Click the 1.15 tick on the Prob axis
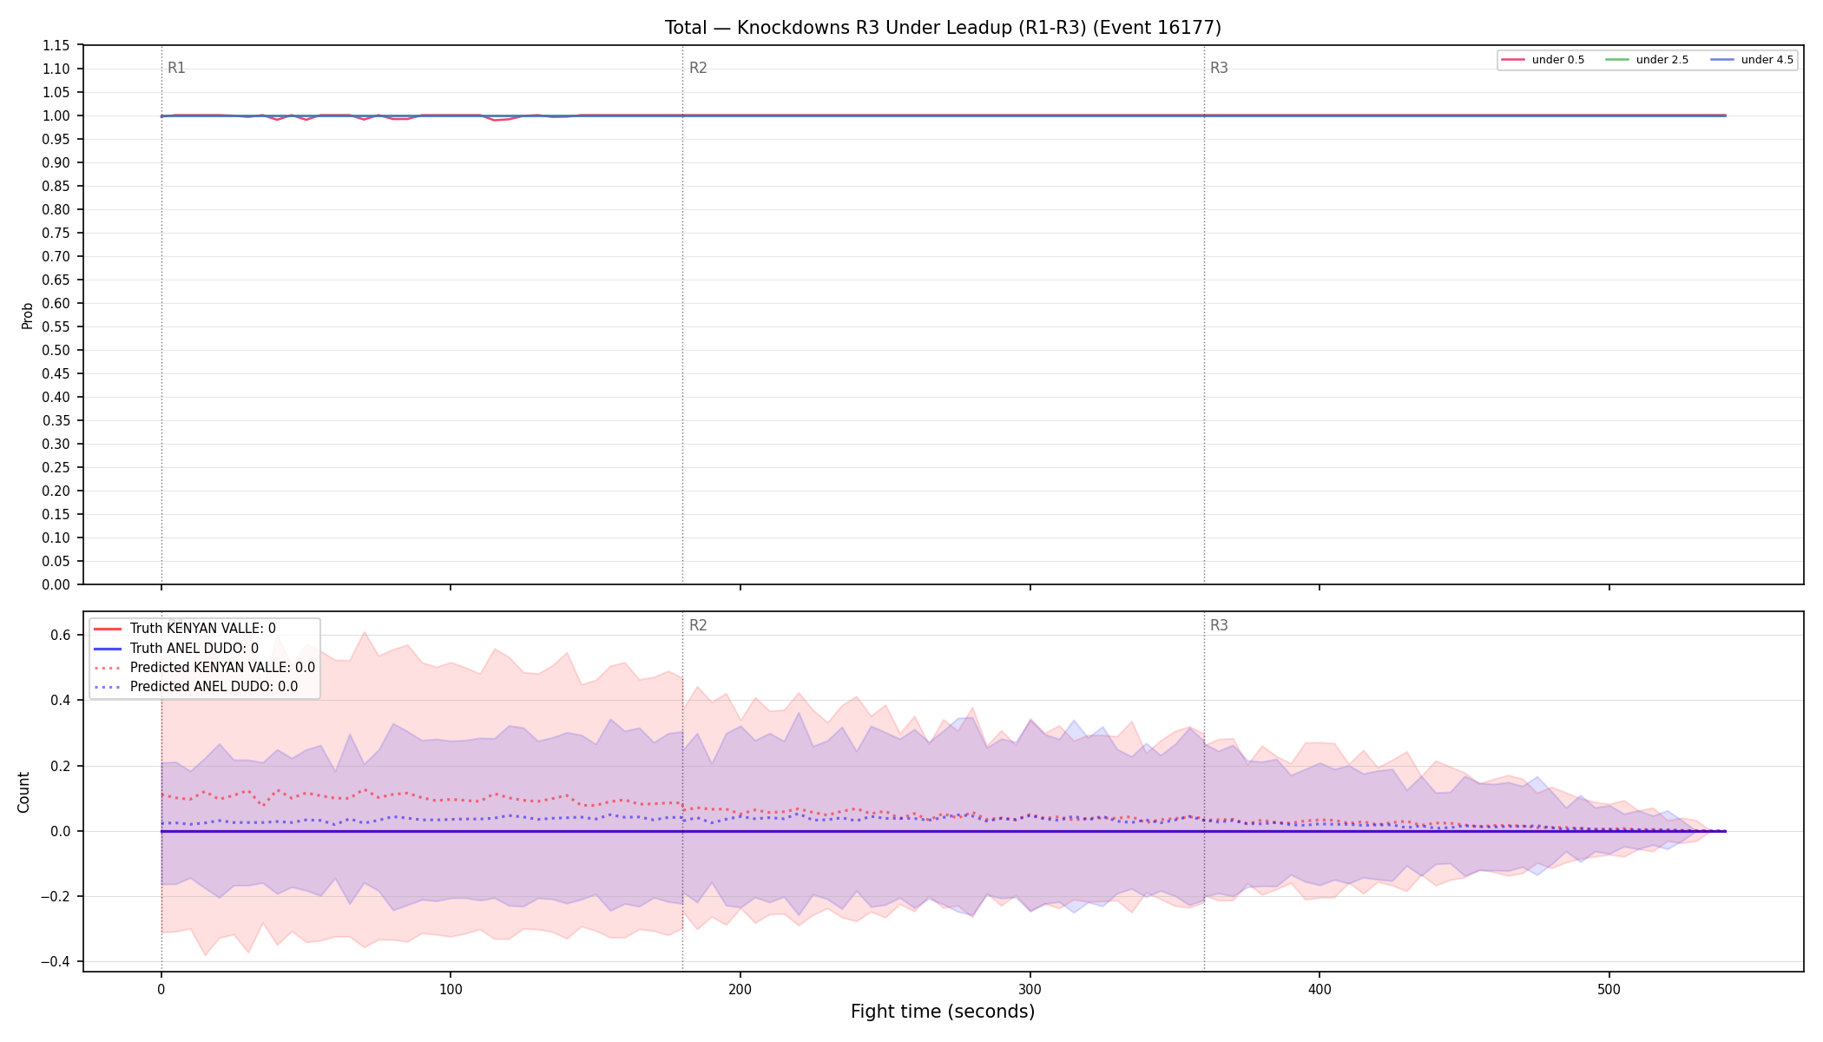The width and height of the screenshot is (1823, 1042). (x=56, y=45)
